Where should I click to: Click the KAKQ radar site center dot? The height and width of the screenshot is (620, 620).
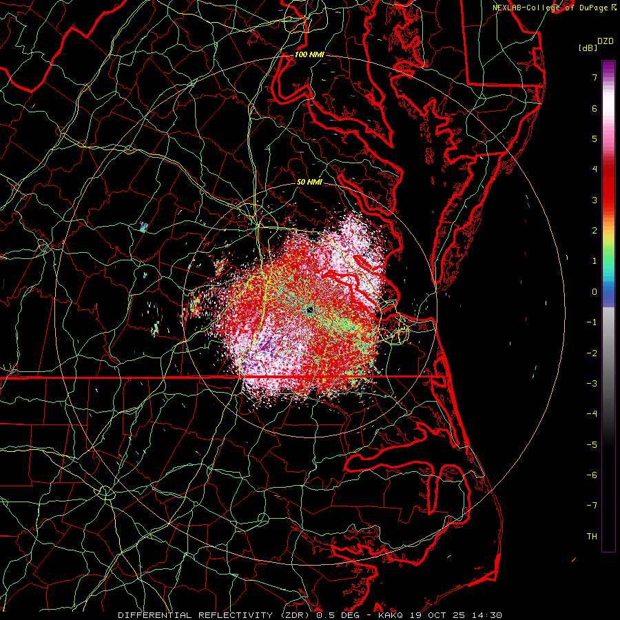click(x=309, y=309)
